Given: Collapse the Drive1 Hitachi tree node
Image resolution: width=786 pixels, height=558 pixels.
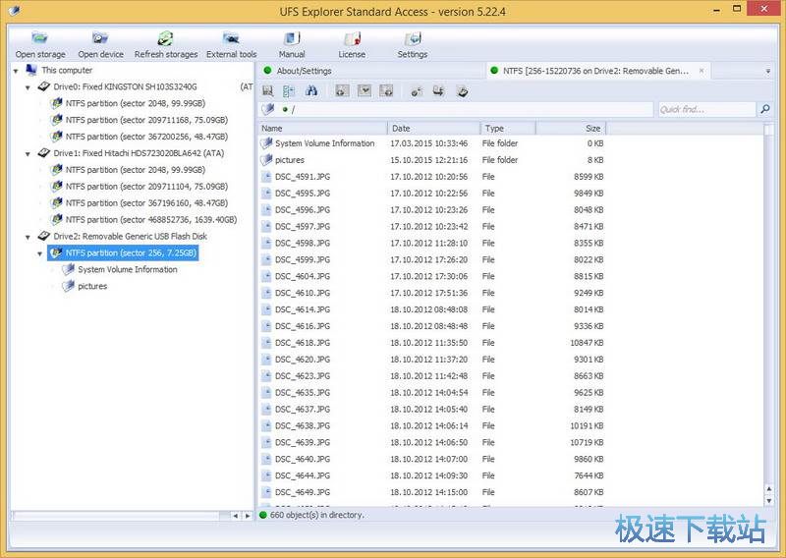Looking at the screenshot, I should (28, 154).
